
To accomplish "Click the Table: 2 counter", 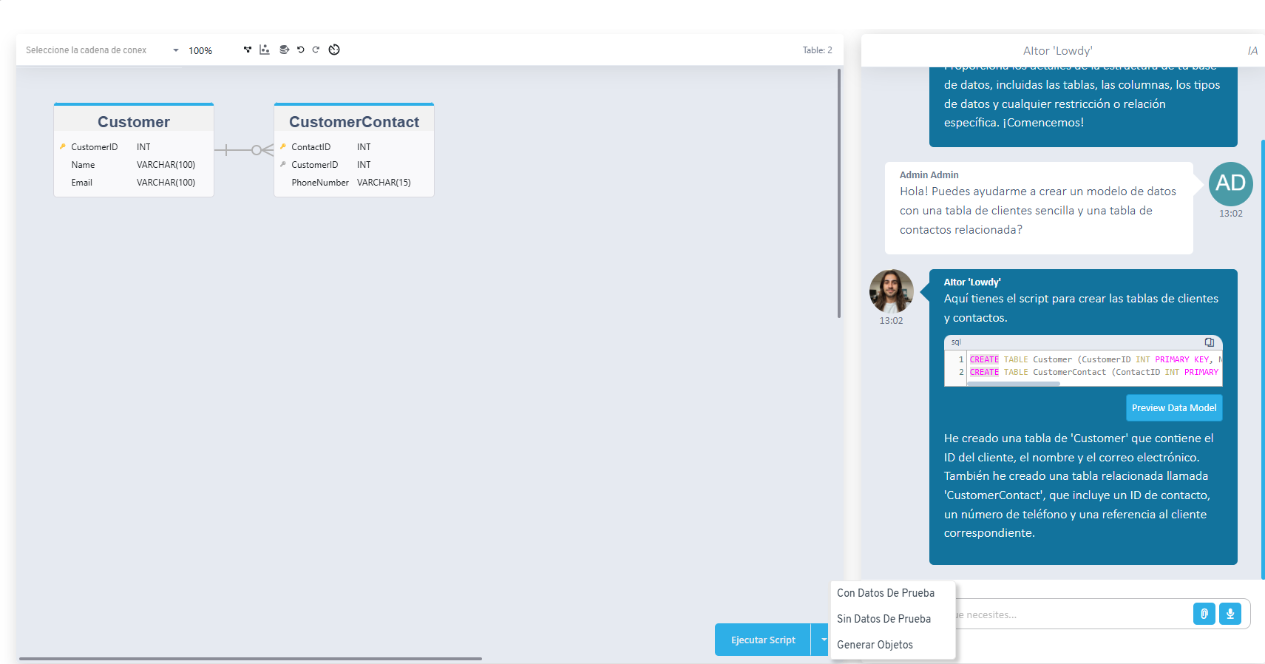I will point(817,50).
